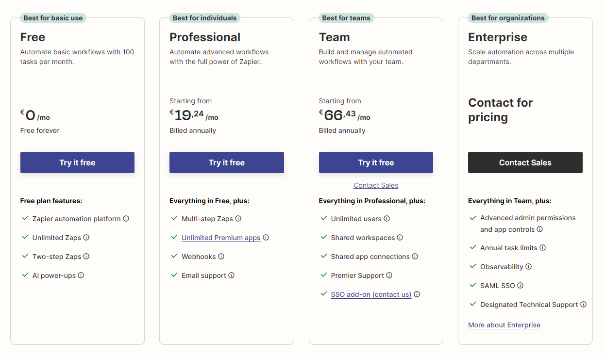
Task: Show info tooltip for AI power-ups
Action: [x=81, y=275]
